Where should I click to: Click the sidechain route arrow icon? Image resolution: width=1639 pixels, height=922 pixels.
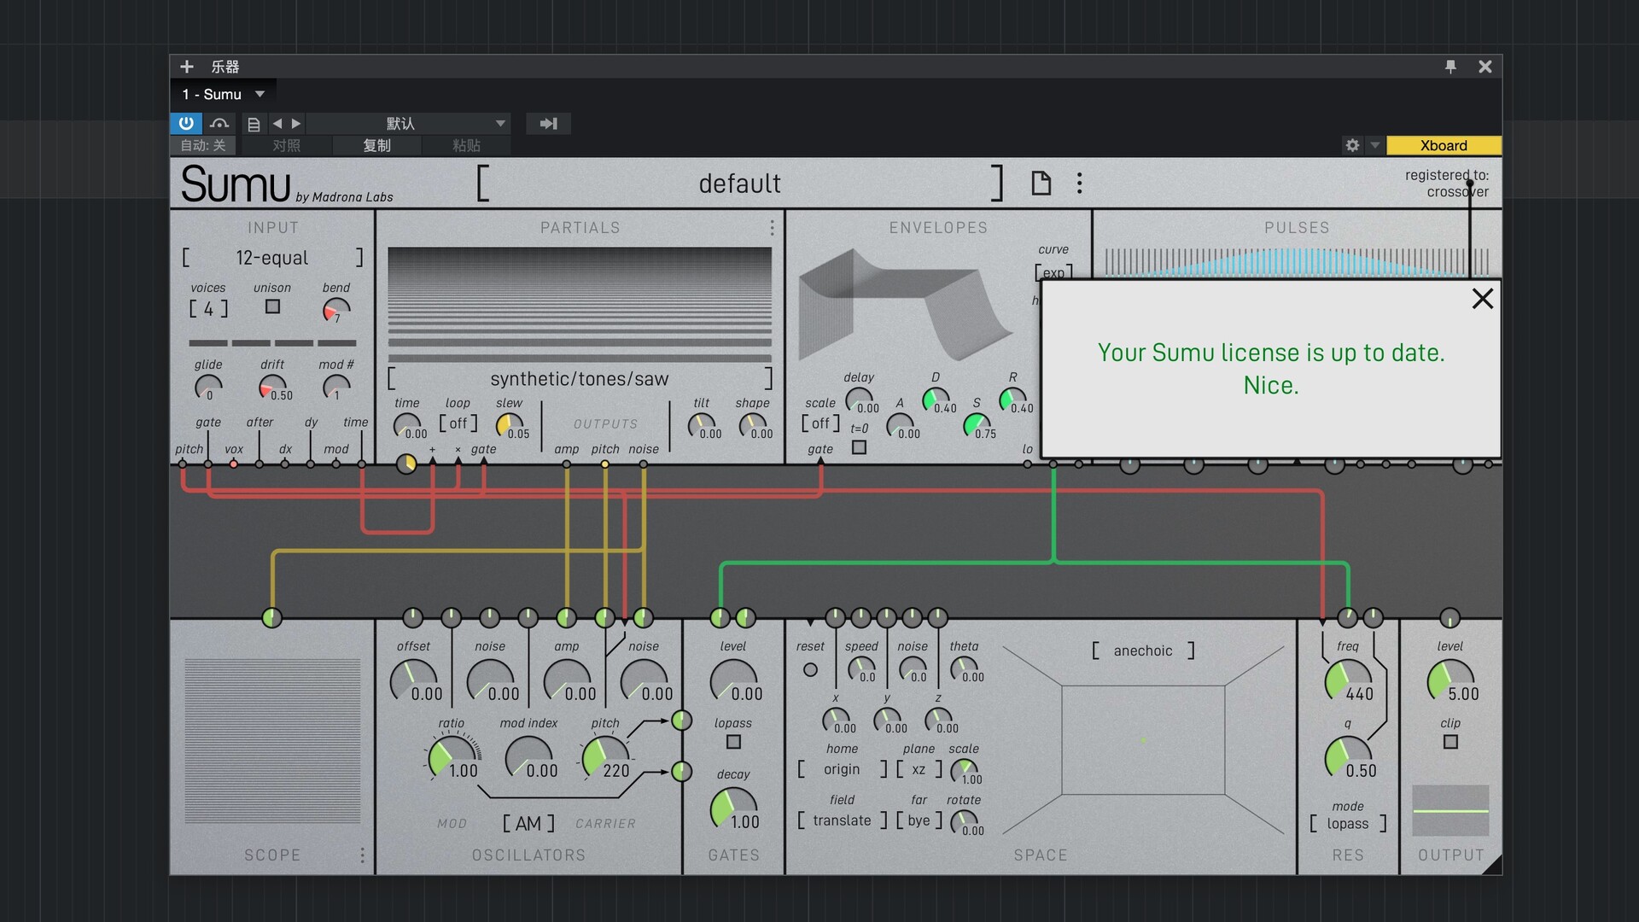click(x=548, y=124)
